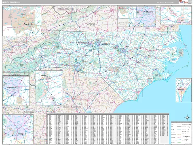Open the Raleigh inset map
Image resolution: width=194 pixels, height=145 pixels.
tap(18, 129)
